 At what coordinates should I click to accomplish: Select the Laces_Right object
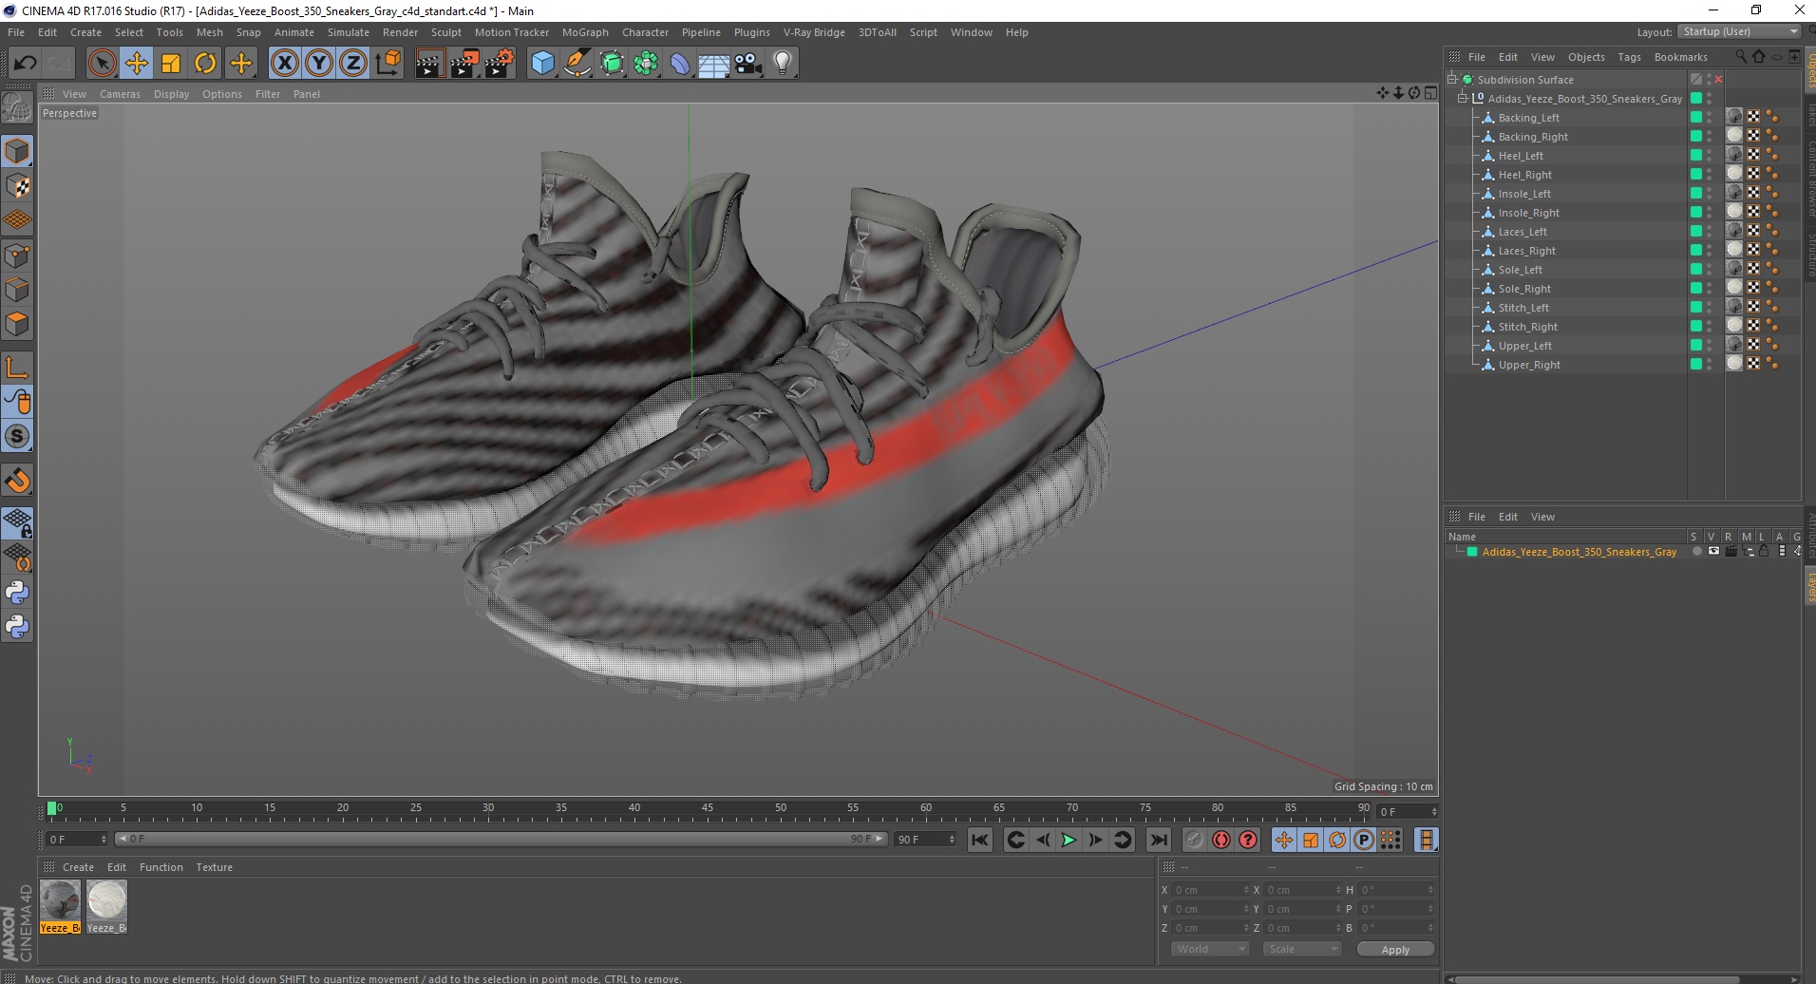coord(1526,251)
